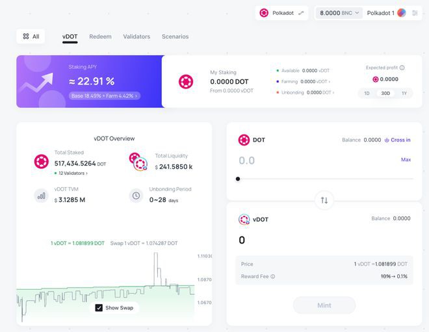Expand the 12 Validators list
This screenshot has height=332, width=429.
(73, 173)
